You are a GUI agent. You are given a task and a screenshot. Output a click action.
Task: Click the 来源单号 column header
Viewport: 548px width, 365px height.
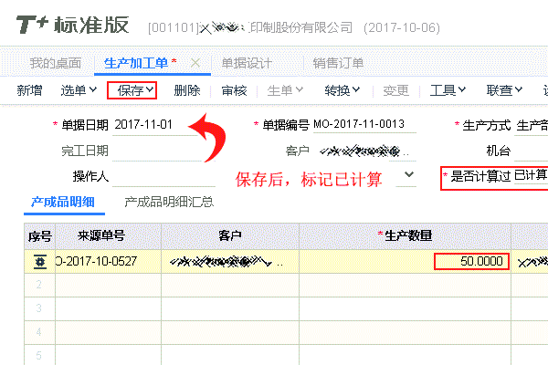(107, 236)
